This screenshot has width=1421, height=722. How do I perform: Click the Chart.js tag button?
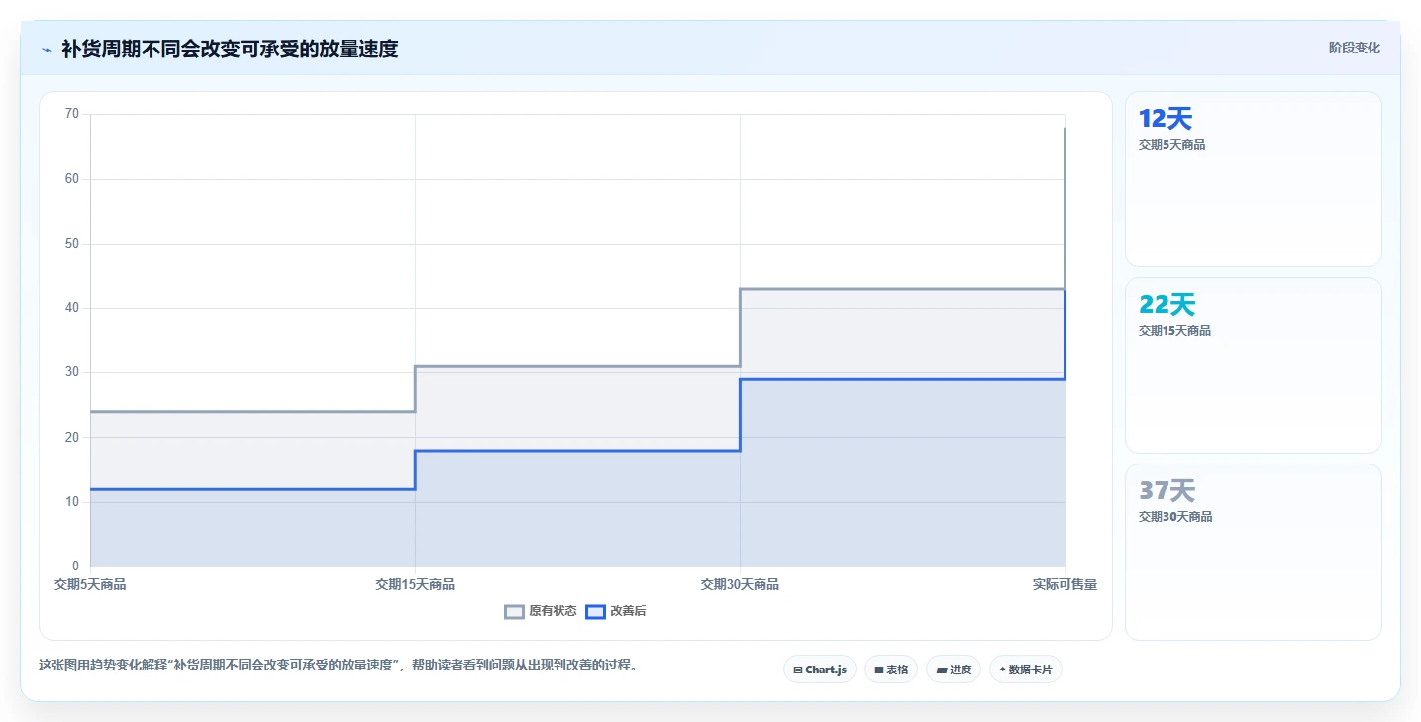coord(820,670)
